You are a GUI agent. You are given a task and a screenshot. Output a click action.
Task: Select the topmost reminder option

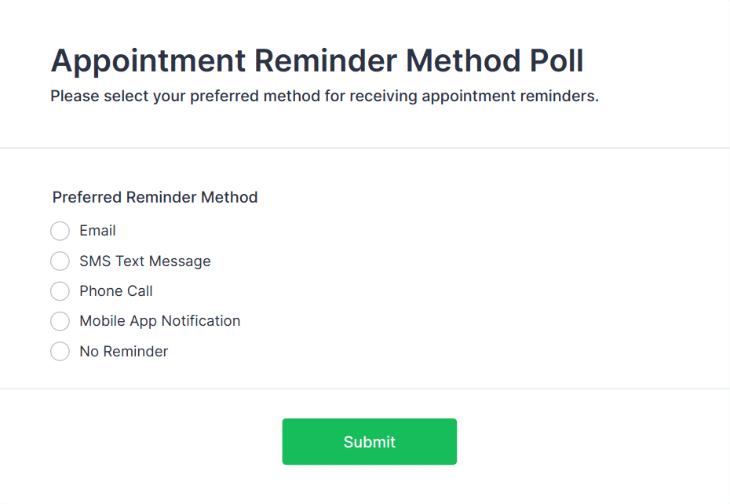coord(60,231)
